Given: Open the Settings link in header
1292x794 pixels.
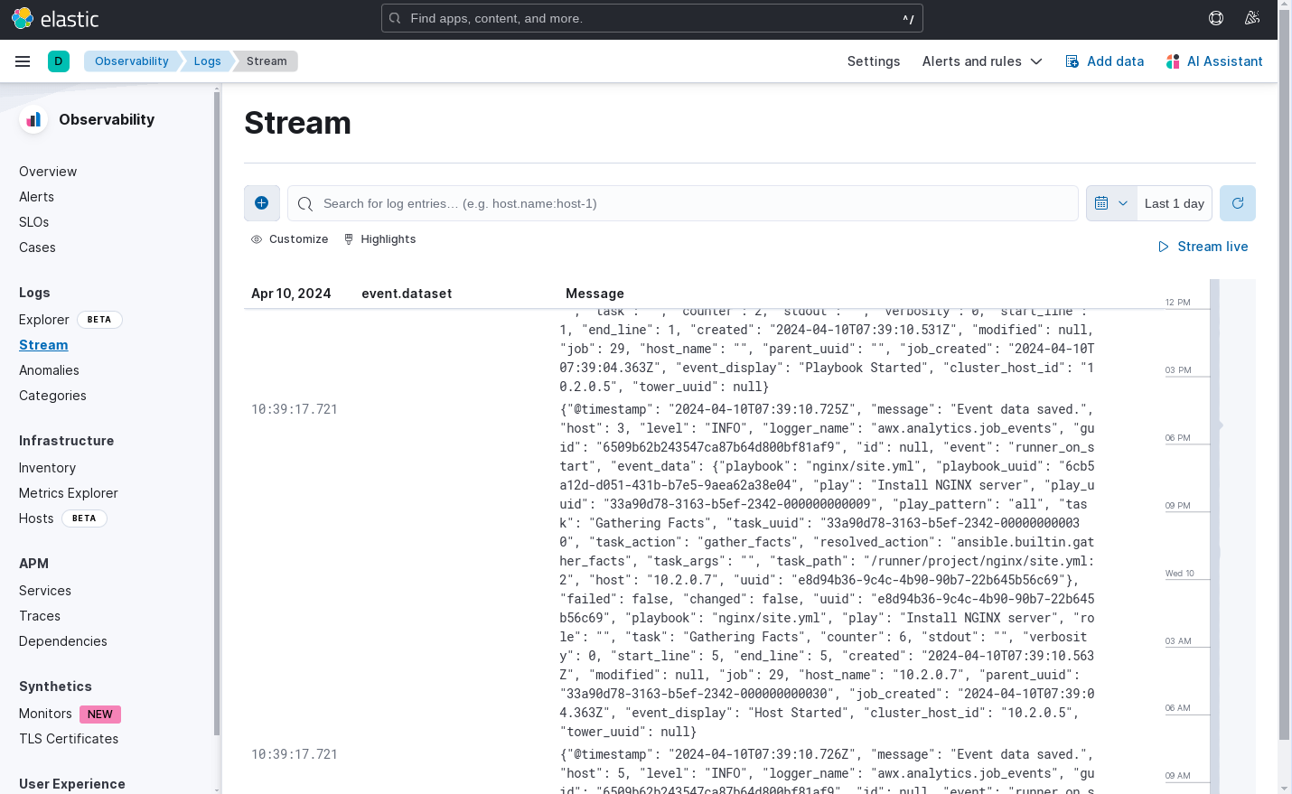Looking at the screenshot, I should click(x=873, y=61).
